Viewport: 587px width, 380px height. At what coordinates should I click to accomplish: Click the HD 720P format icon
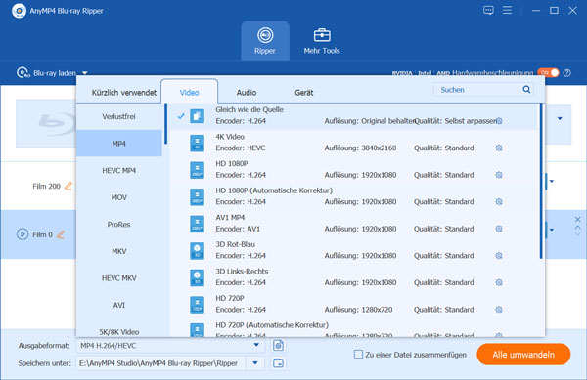click(197, 305)
